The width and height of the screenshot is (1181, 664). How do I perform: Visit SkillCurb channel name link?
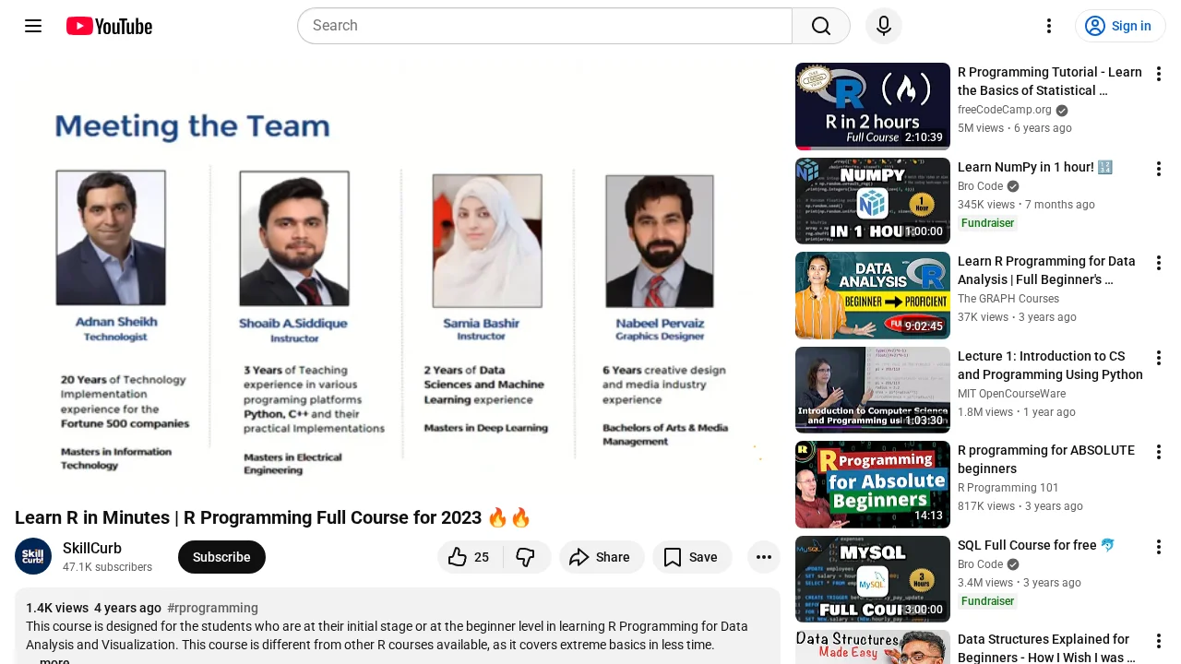point(92,548)
